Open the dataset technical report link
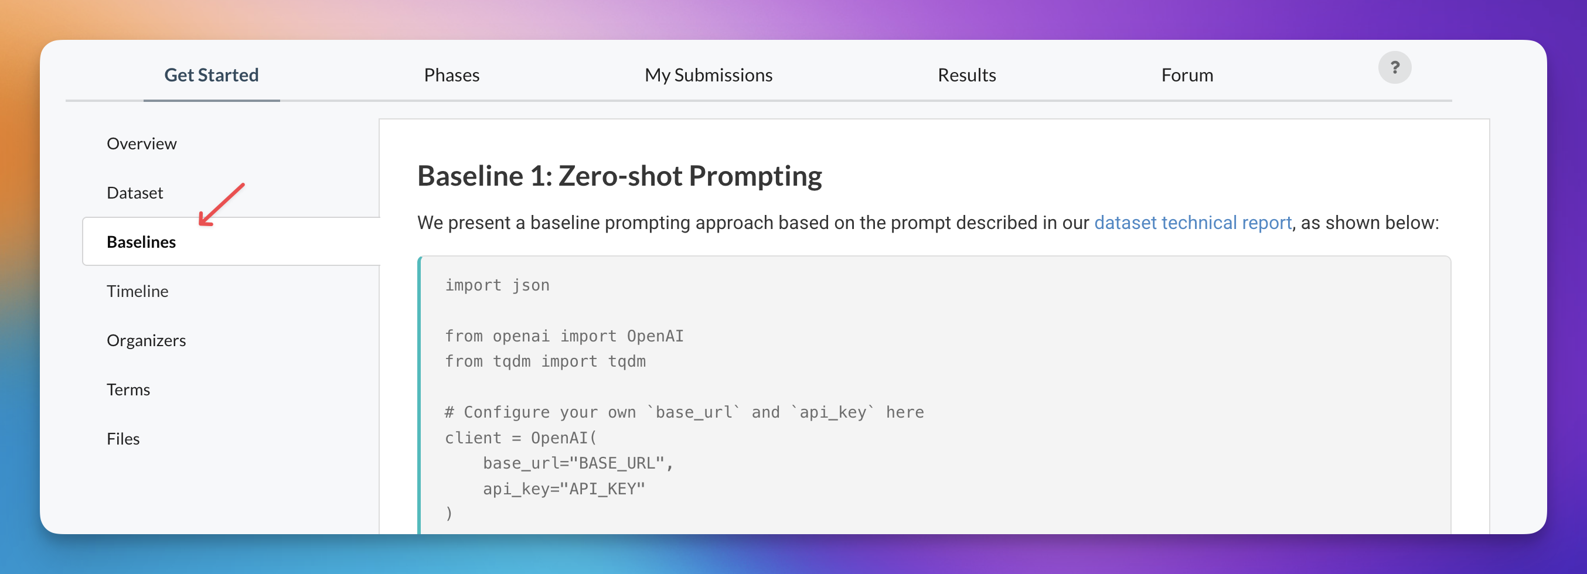Image resolution: width=1587 pixels, height=574 pixels. click(x=1193, y=223)
